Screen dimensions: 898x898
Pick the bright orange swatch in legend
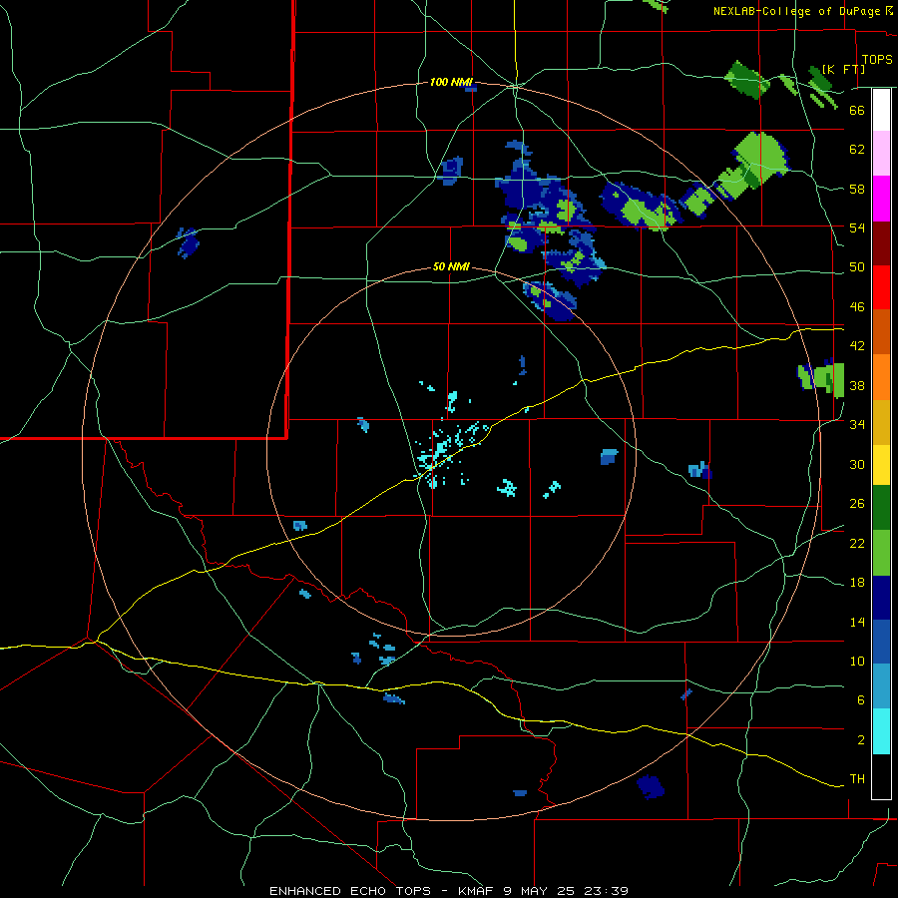[x=881, y=377]
